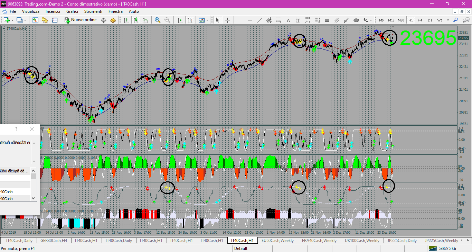Toggle chart shift to end
This screenshot has height=252, width=472.
click(x=189, y=20)
